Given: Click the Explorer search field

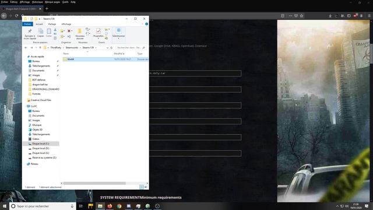Looking at the screenshot, I should 131,48.
